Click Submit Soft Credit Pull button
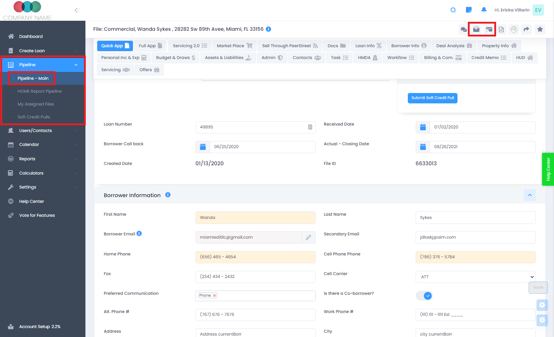This screenshot has height=337, width=554. click(x=432, y=98)
